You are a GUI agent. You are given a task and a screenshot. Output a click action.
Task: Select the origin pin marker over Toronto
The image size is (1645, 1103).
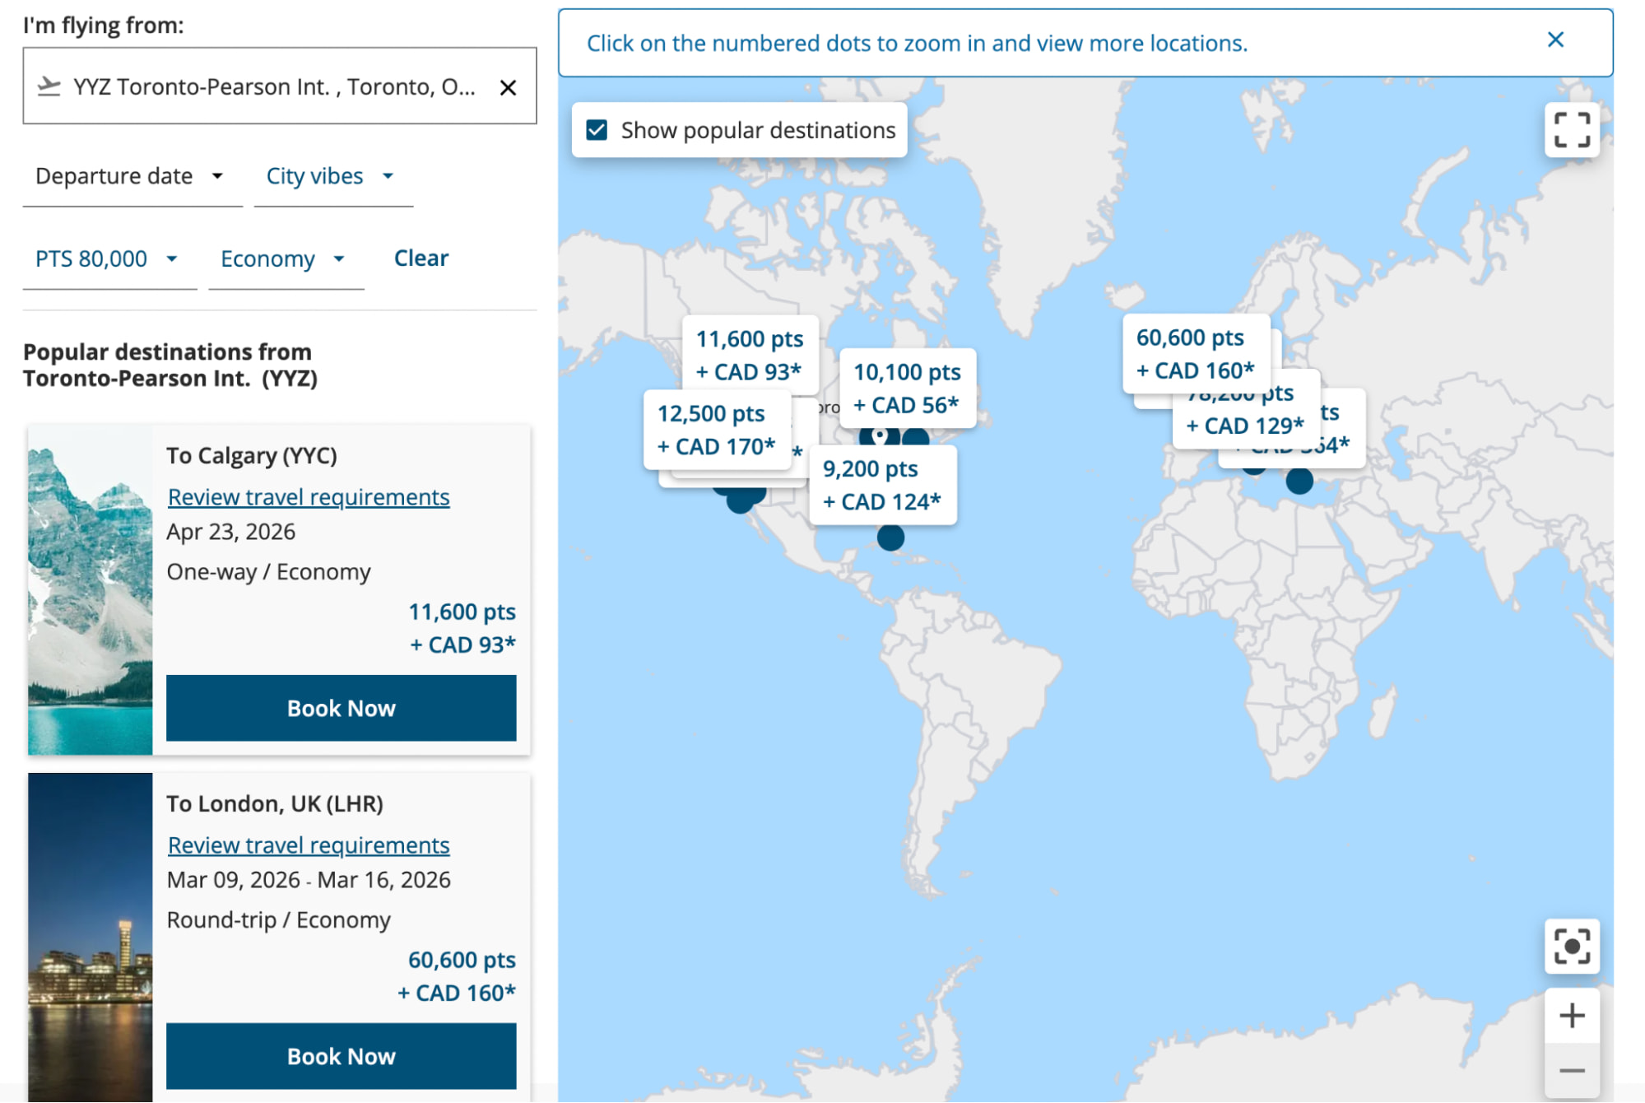point(879,437)
